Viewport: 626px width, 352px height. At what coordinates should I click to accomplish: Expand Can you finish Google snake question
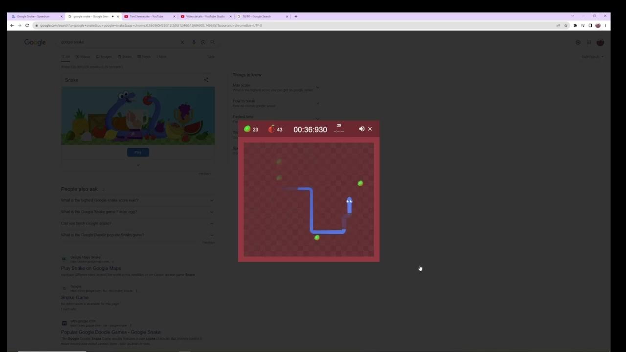click(x=137, y=223)
